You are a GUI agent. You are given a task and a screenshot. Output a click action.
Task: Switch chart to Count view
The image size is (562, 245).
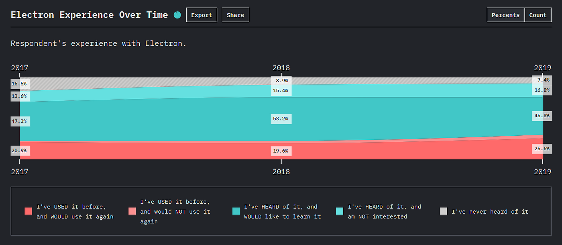tap(538, 15)
